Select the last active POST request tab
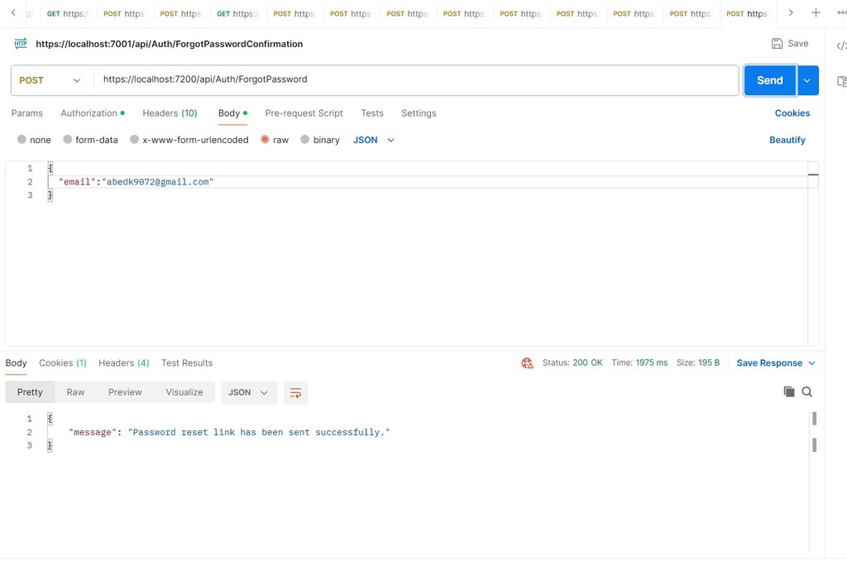847x561 pixels. coord(748,13)
